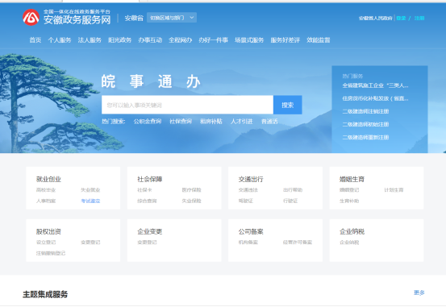Click 交通违法 under 交通出行
The height and width of the screenshot is (307, 446).
pos(248,190)
